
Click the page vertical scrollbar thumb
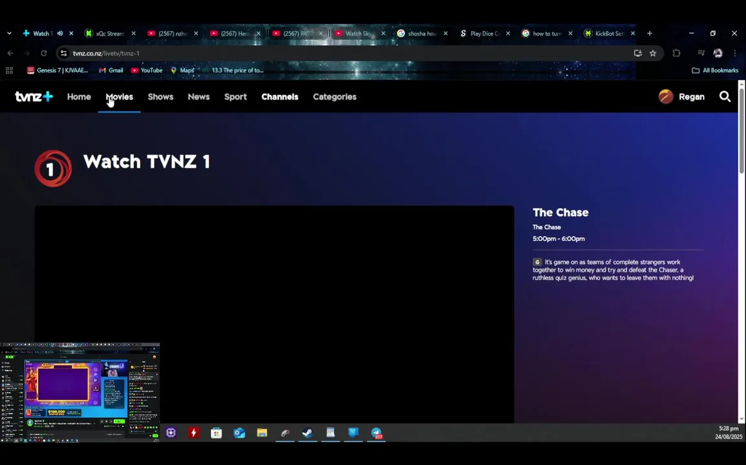(x=741, y=130)
